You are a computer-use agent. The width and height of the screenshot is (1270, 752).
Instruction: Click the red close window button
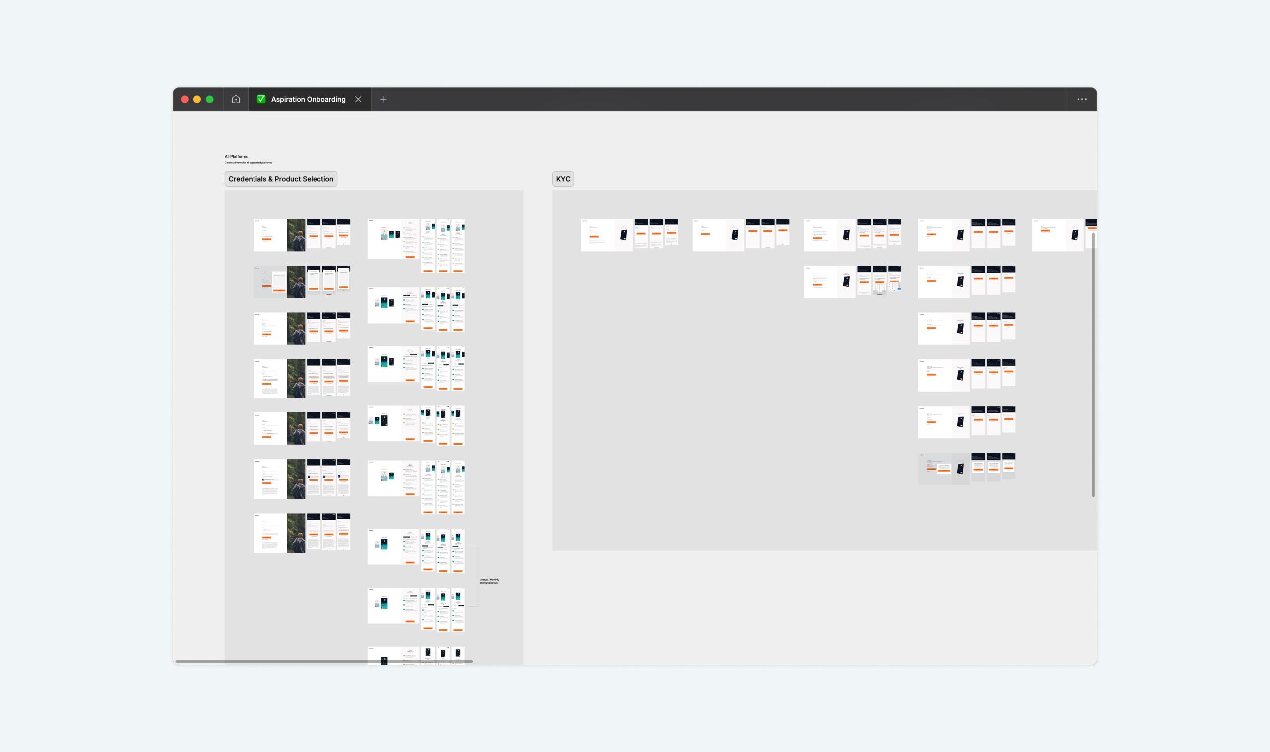(x=185, y=99)
